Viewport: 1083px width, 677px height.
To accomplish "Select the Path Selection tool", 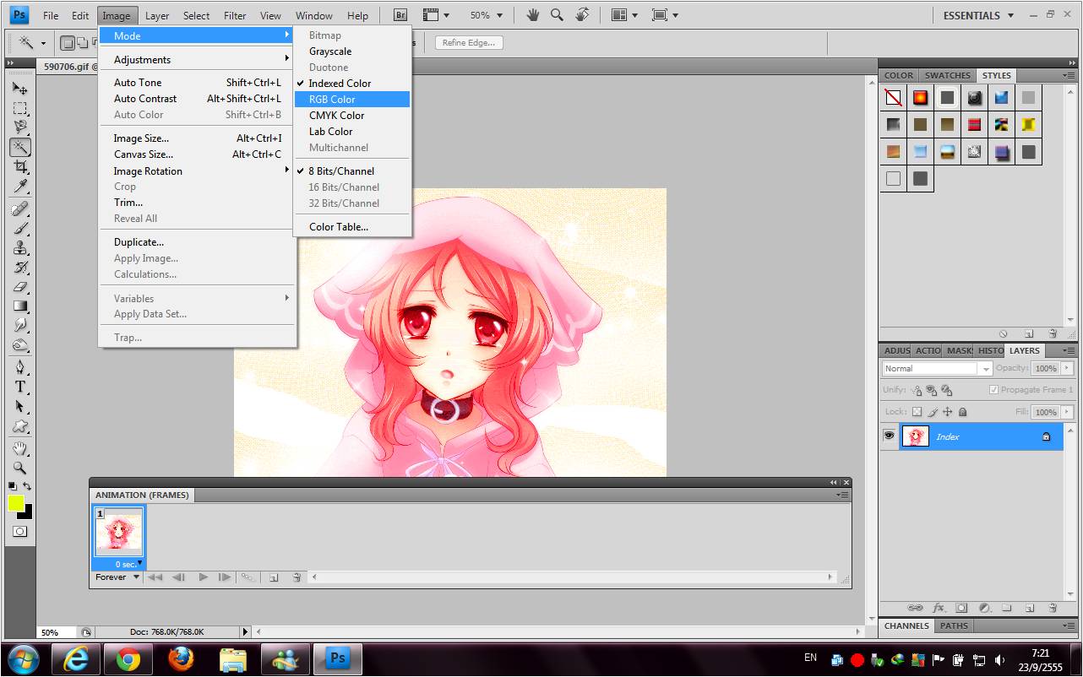I will (20, 406).
